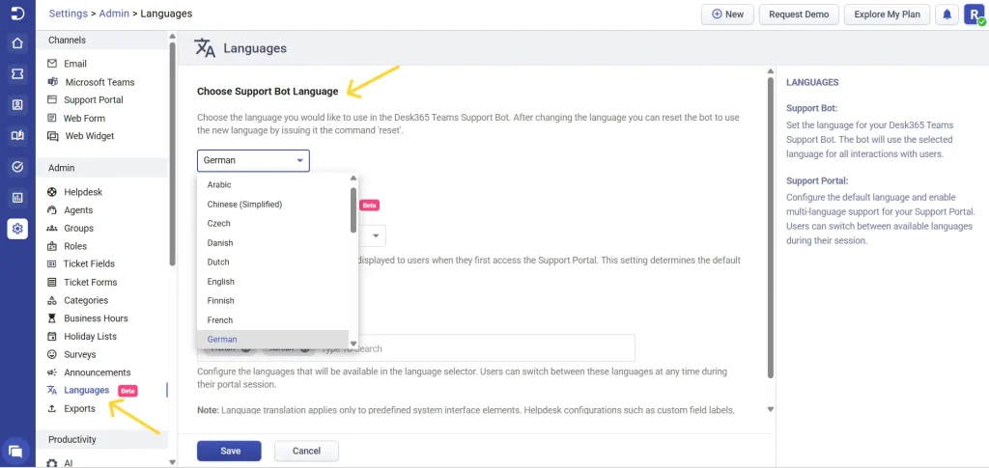Viewport: 989px width, 468px height.
Task: Open the Home icon in left rail
Action: coord(17,43)
